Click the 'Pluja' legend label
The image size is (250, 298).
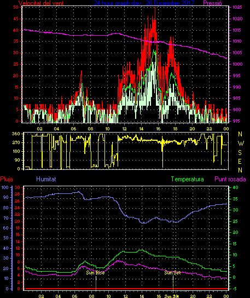click(7, 179)
